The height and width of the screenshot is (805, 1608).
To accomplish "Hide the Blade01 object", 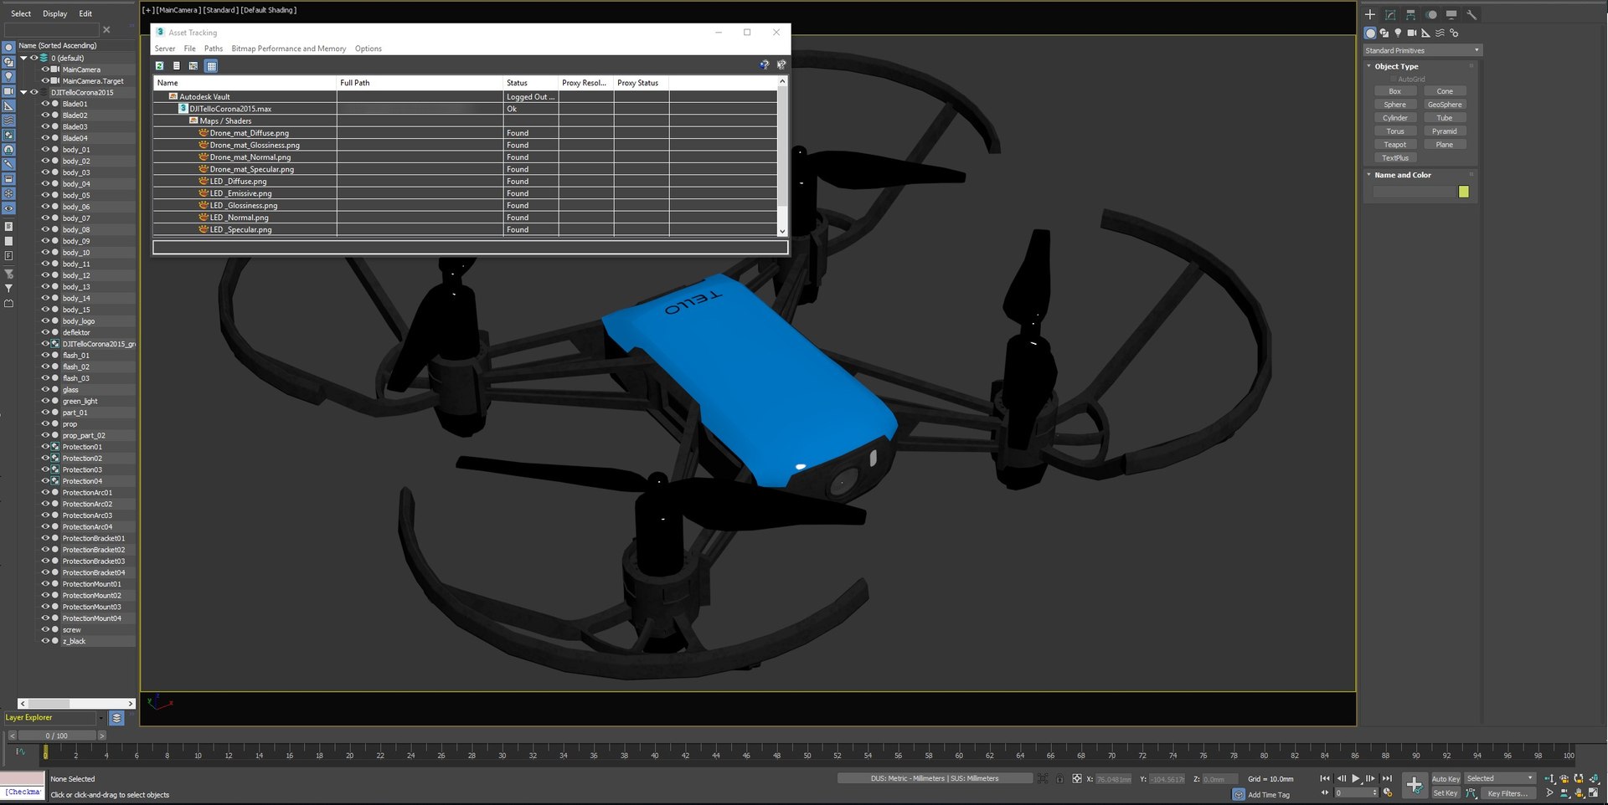I will (x=45, y=104).
